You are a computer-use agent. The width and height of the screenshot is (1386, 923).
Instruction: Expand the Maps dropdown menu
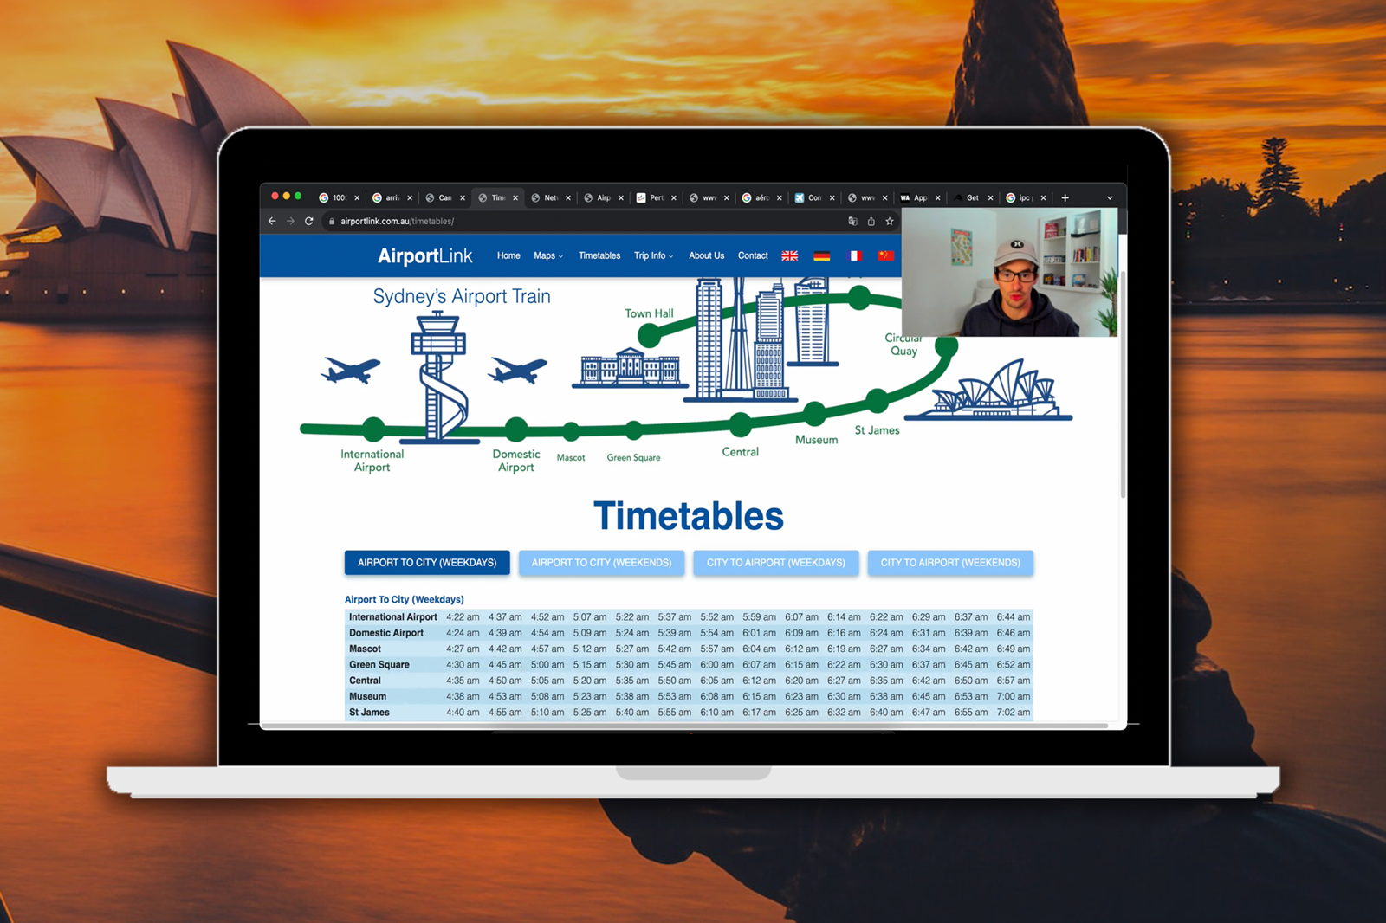pyautogui.click(x=547, y=255)
